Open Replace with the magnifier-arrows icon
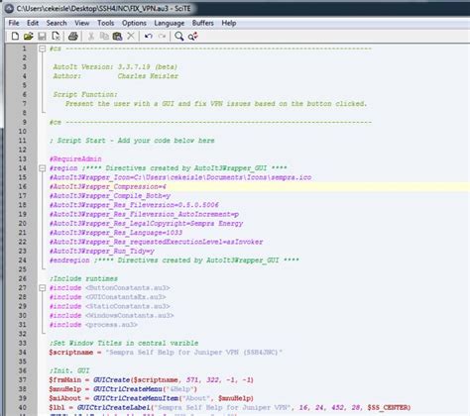 point(193,36)
